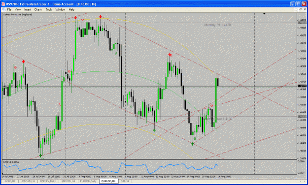
Task: Open the Window menu
Action: tap(60, 10)
